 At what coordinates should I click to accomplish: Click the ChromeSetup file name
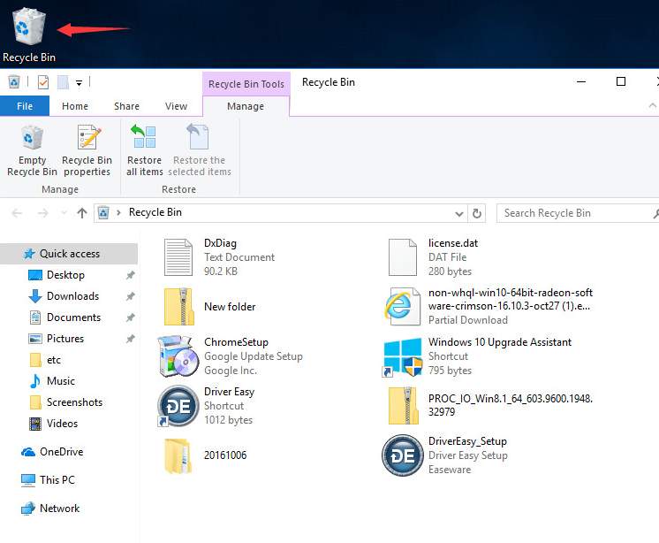(x=236, y=342)
